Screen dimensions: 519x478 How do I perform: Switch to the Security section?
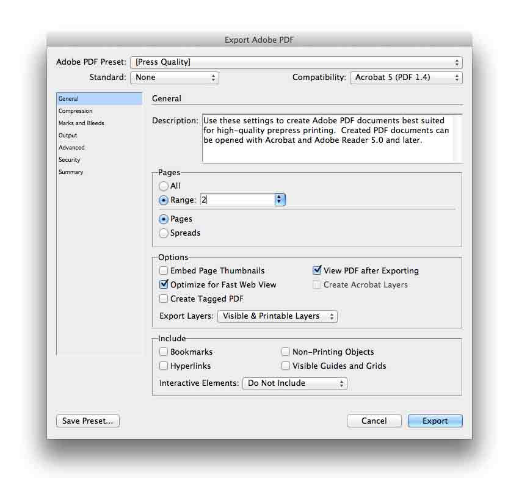[x=100, y=160]
